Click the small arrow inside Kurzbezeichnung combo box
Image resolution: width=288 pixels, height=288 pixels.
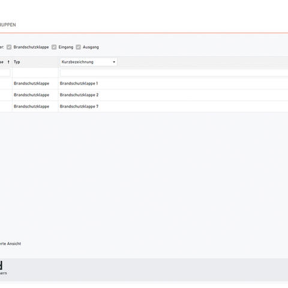[114, 62]
